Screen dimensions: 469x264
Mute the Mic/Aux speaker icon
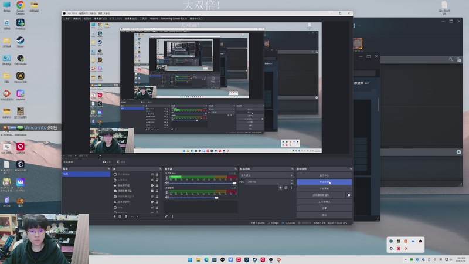click(167, 182)
